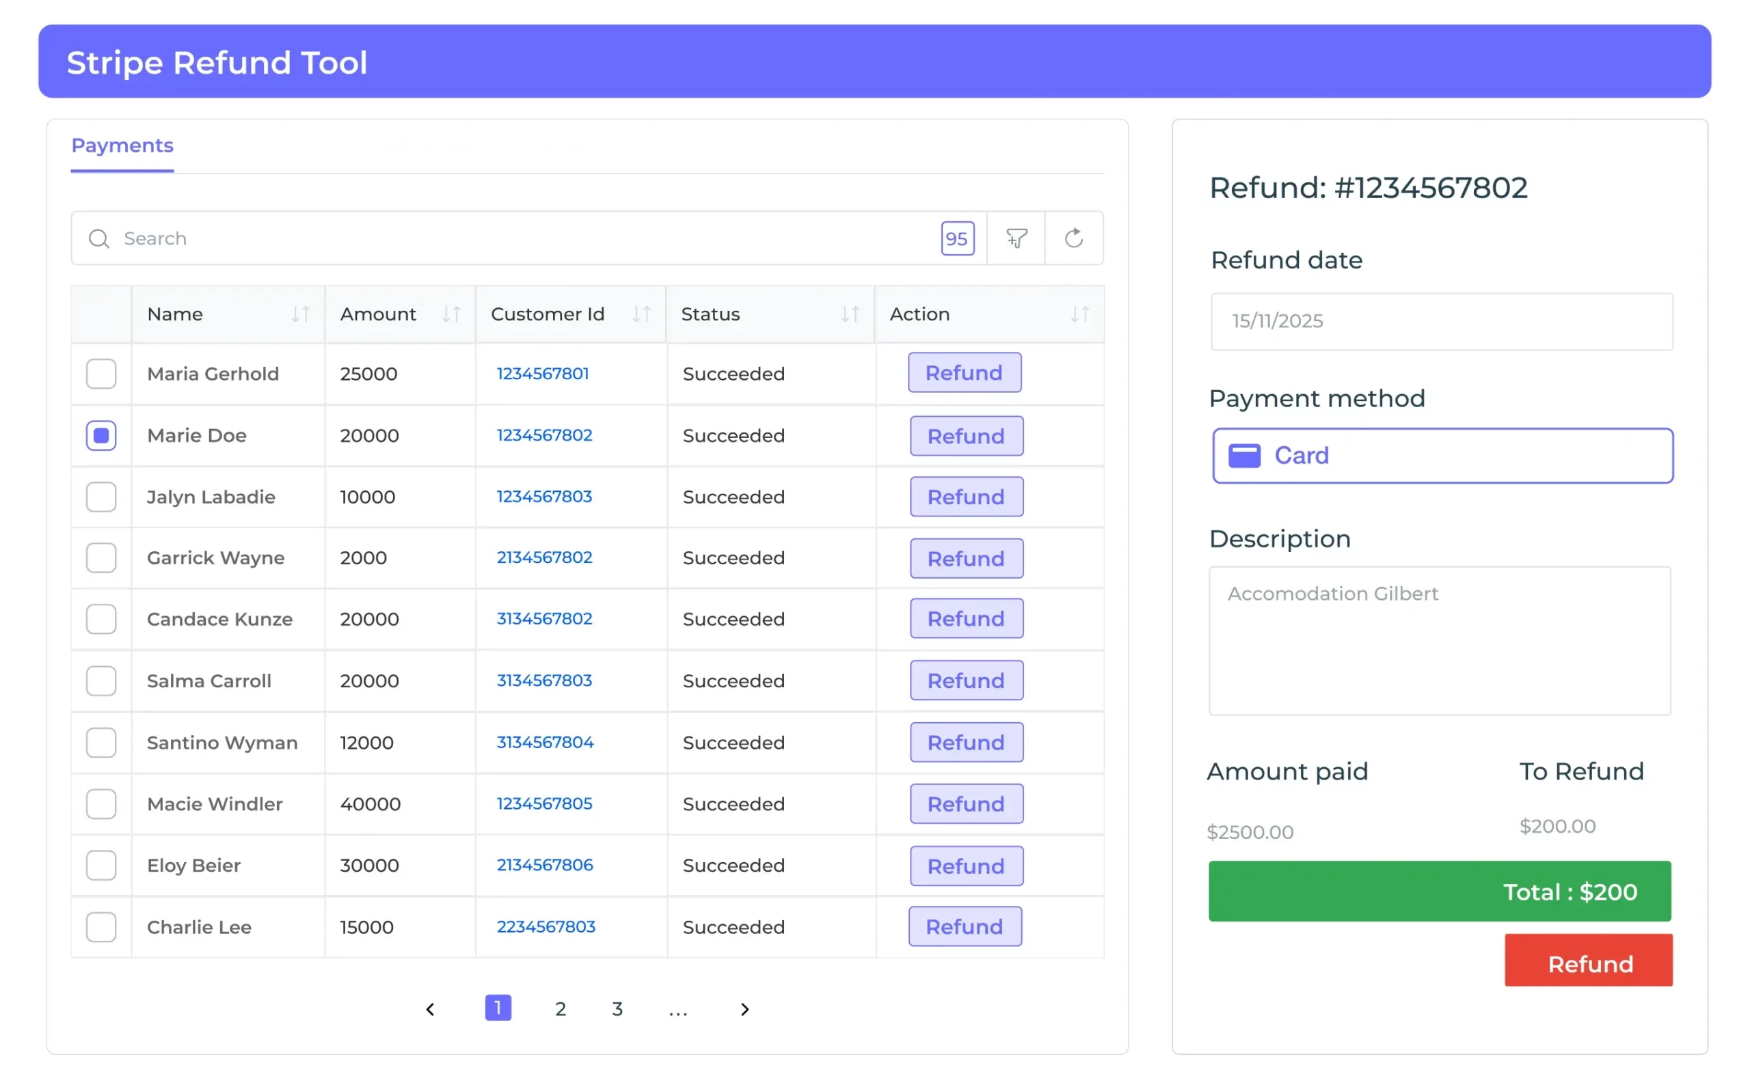Click the 95 results count badge
Image resolution: width=1750 pixels, height=1091 pixels.
[x=957, y=238]
